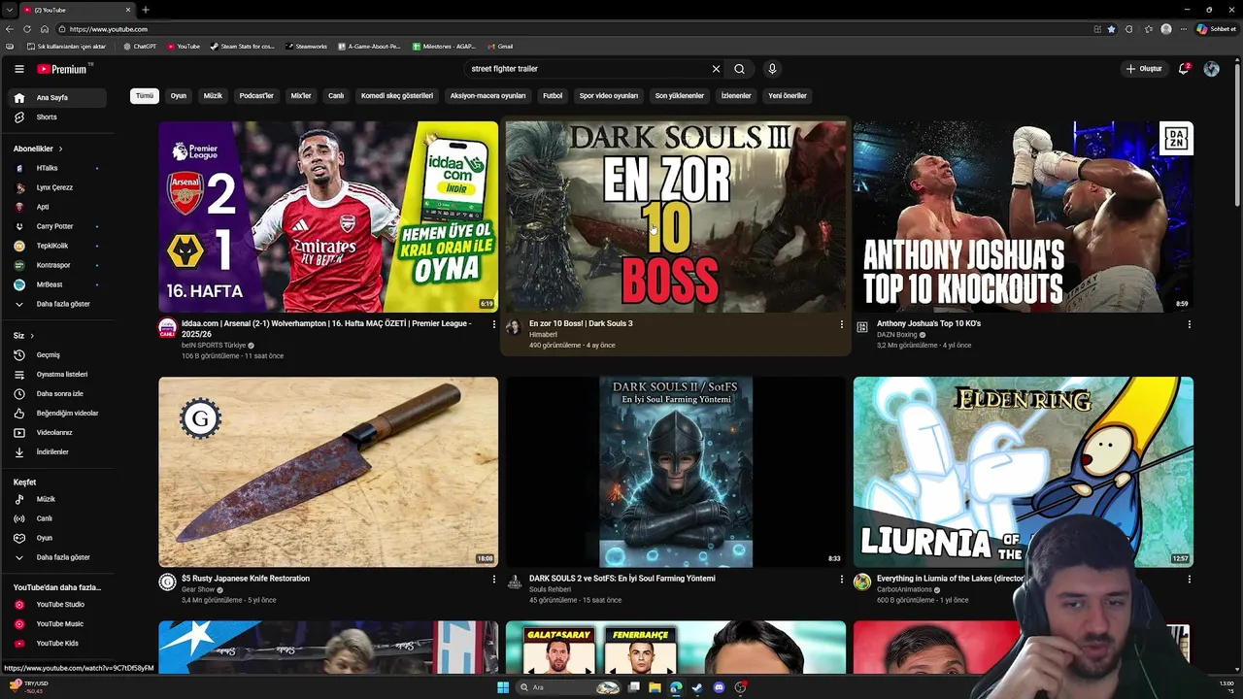
Task: Open Carry Potter subscription channel
Action: point(58,226)
